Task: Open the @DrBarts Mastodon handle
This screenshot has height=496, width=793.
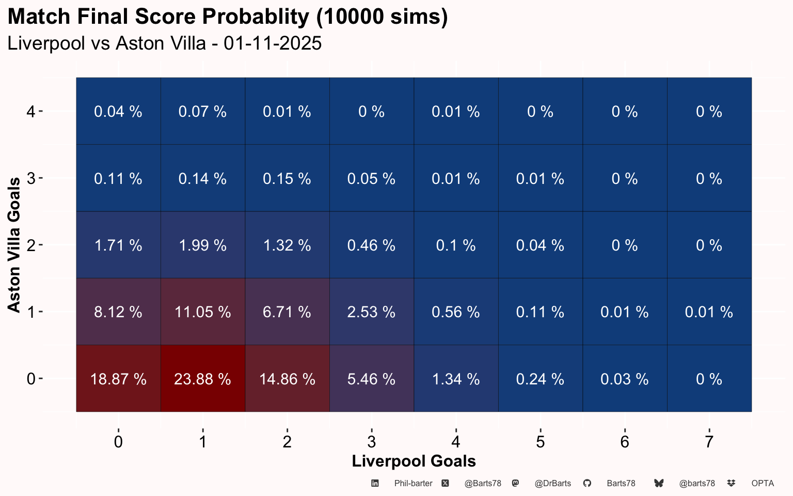Action: (552, 484)
